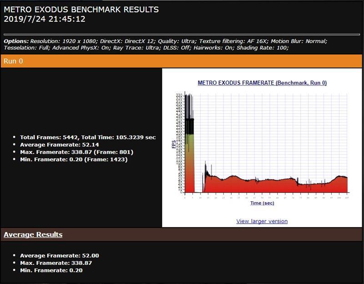Click "Average Framerate: 52.00" in Average Results
364x284 pixels.
pyautogui.click(x=60, y=255)
